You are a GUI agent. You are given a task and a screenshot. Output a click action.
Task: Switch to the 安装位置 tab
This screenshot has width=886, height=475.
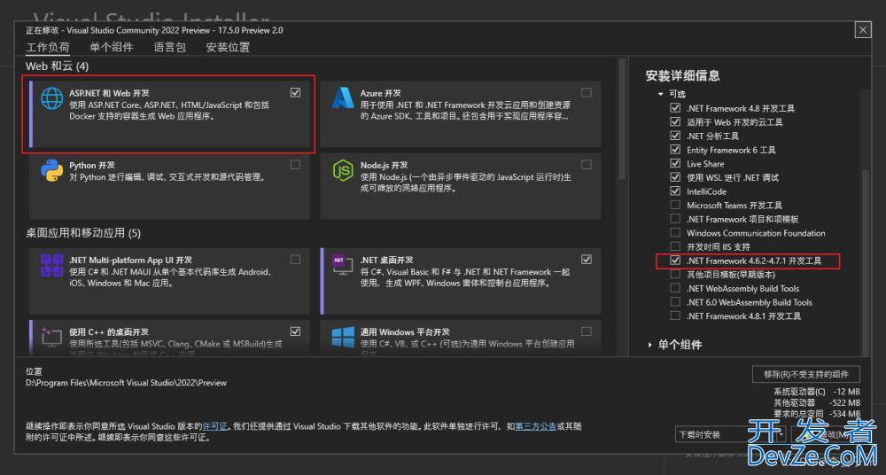228,48
